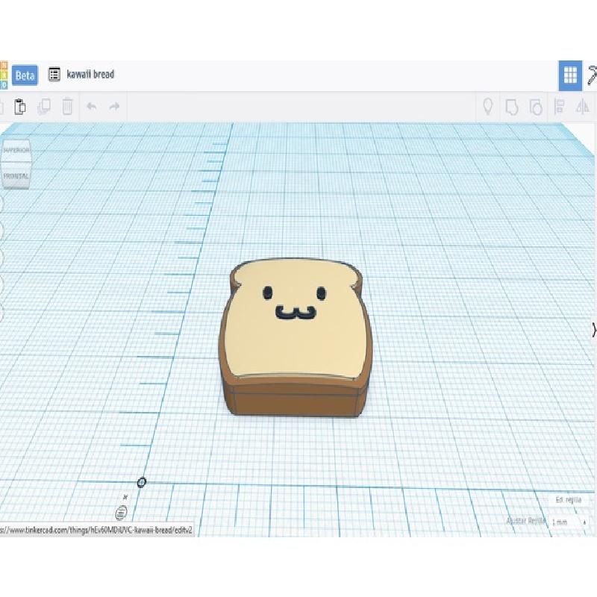The width and height of the screenshot is (597, 597).
Task: Close the ruler with the small x
Action: pos(125,497)
